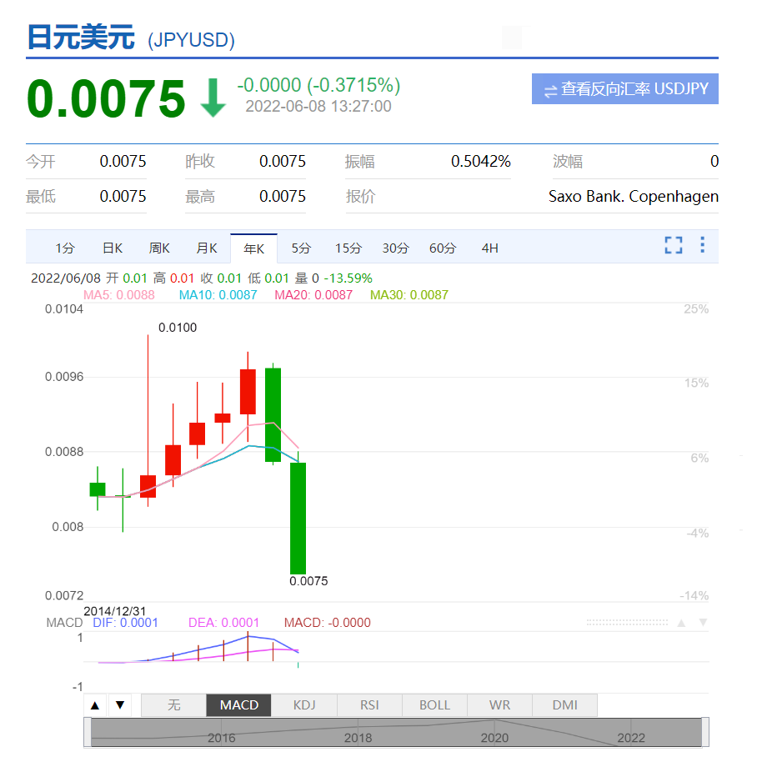Open the 周K weekly chart tab
The image size is (767, 767).
pos(159,248)
